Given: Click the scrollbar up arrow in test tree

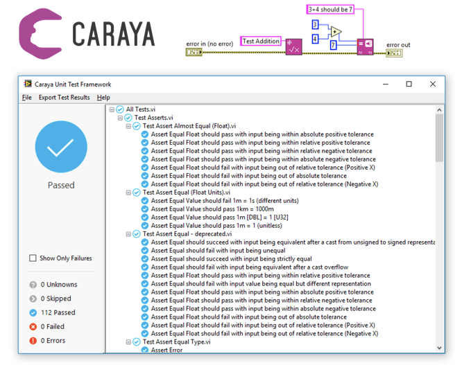Looking at the screenshot, I should click(439, 110).
